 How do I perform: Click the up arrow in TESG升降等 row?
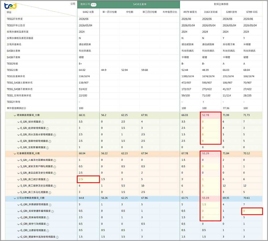click(203, 102)
